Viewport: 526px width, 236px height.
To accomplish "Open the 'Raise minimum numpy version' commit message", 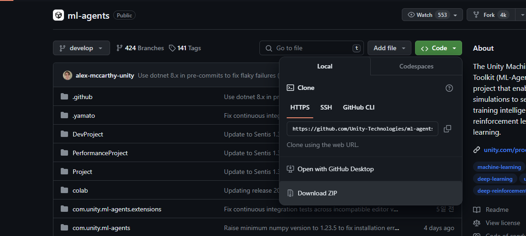I will [x=312, y=228].
